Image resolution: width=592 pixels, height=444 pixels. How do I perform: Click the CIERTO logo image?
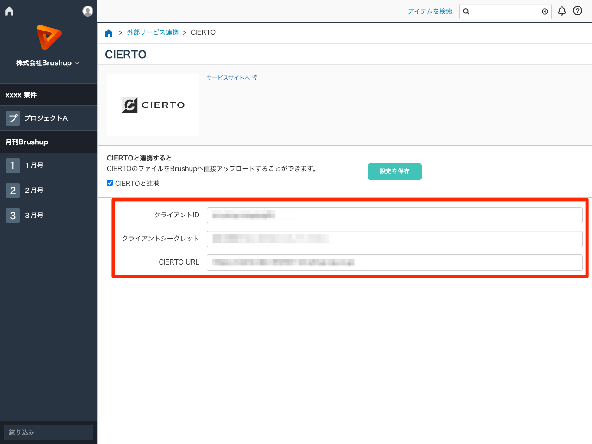point(153,105)
